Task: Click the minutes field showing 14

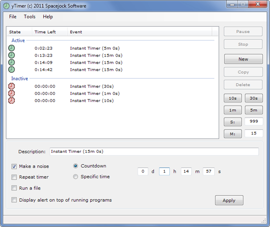Action: (186, 171)
